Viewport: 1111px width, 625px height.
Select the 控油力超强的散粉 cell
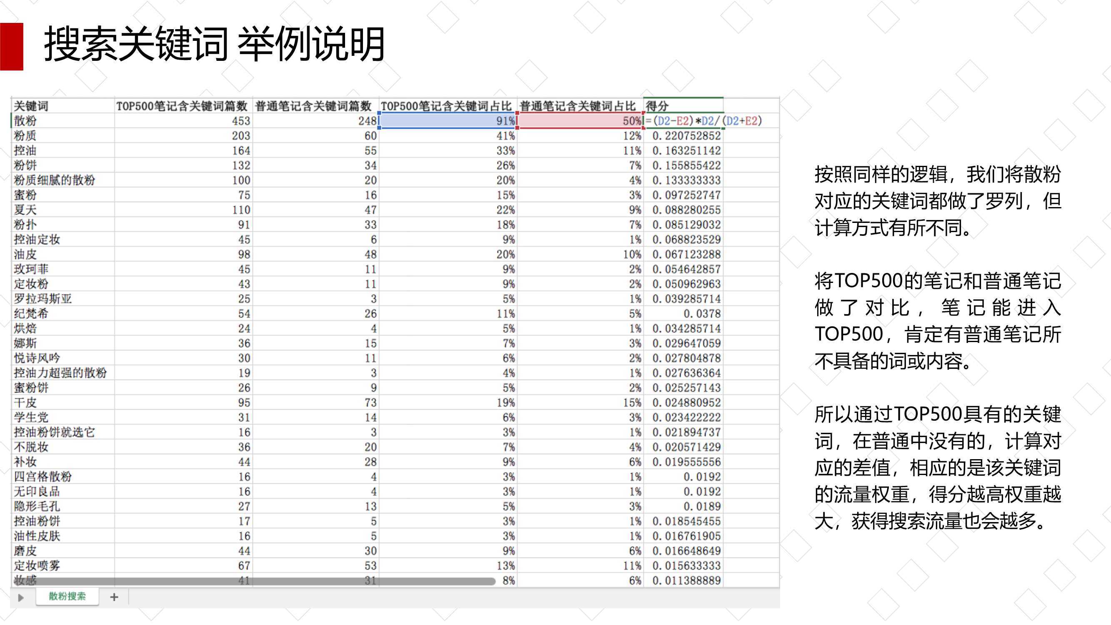click(x=63, y=373)
